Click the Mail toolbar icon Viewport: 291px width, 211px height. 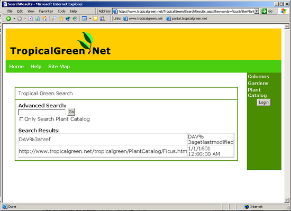pos(85,19)
